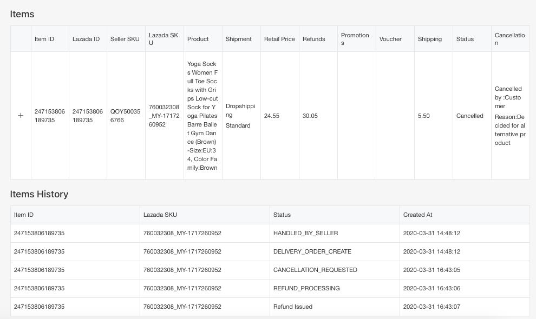This screenshot has width=536, height=319.
Task: Click the Voucher column header
Action: (390, 39)
